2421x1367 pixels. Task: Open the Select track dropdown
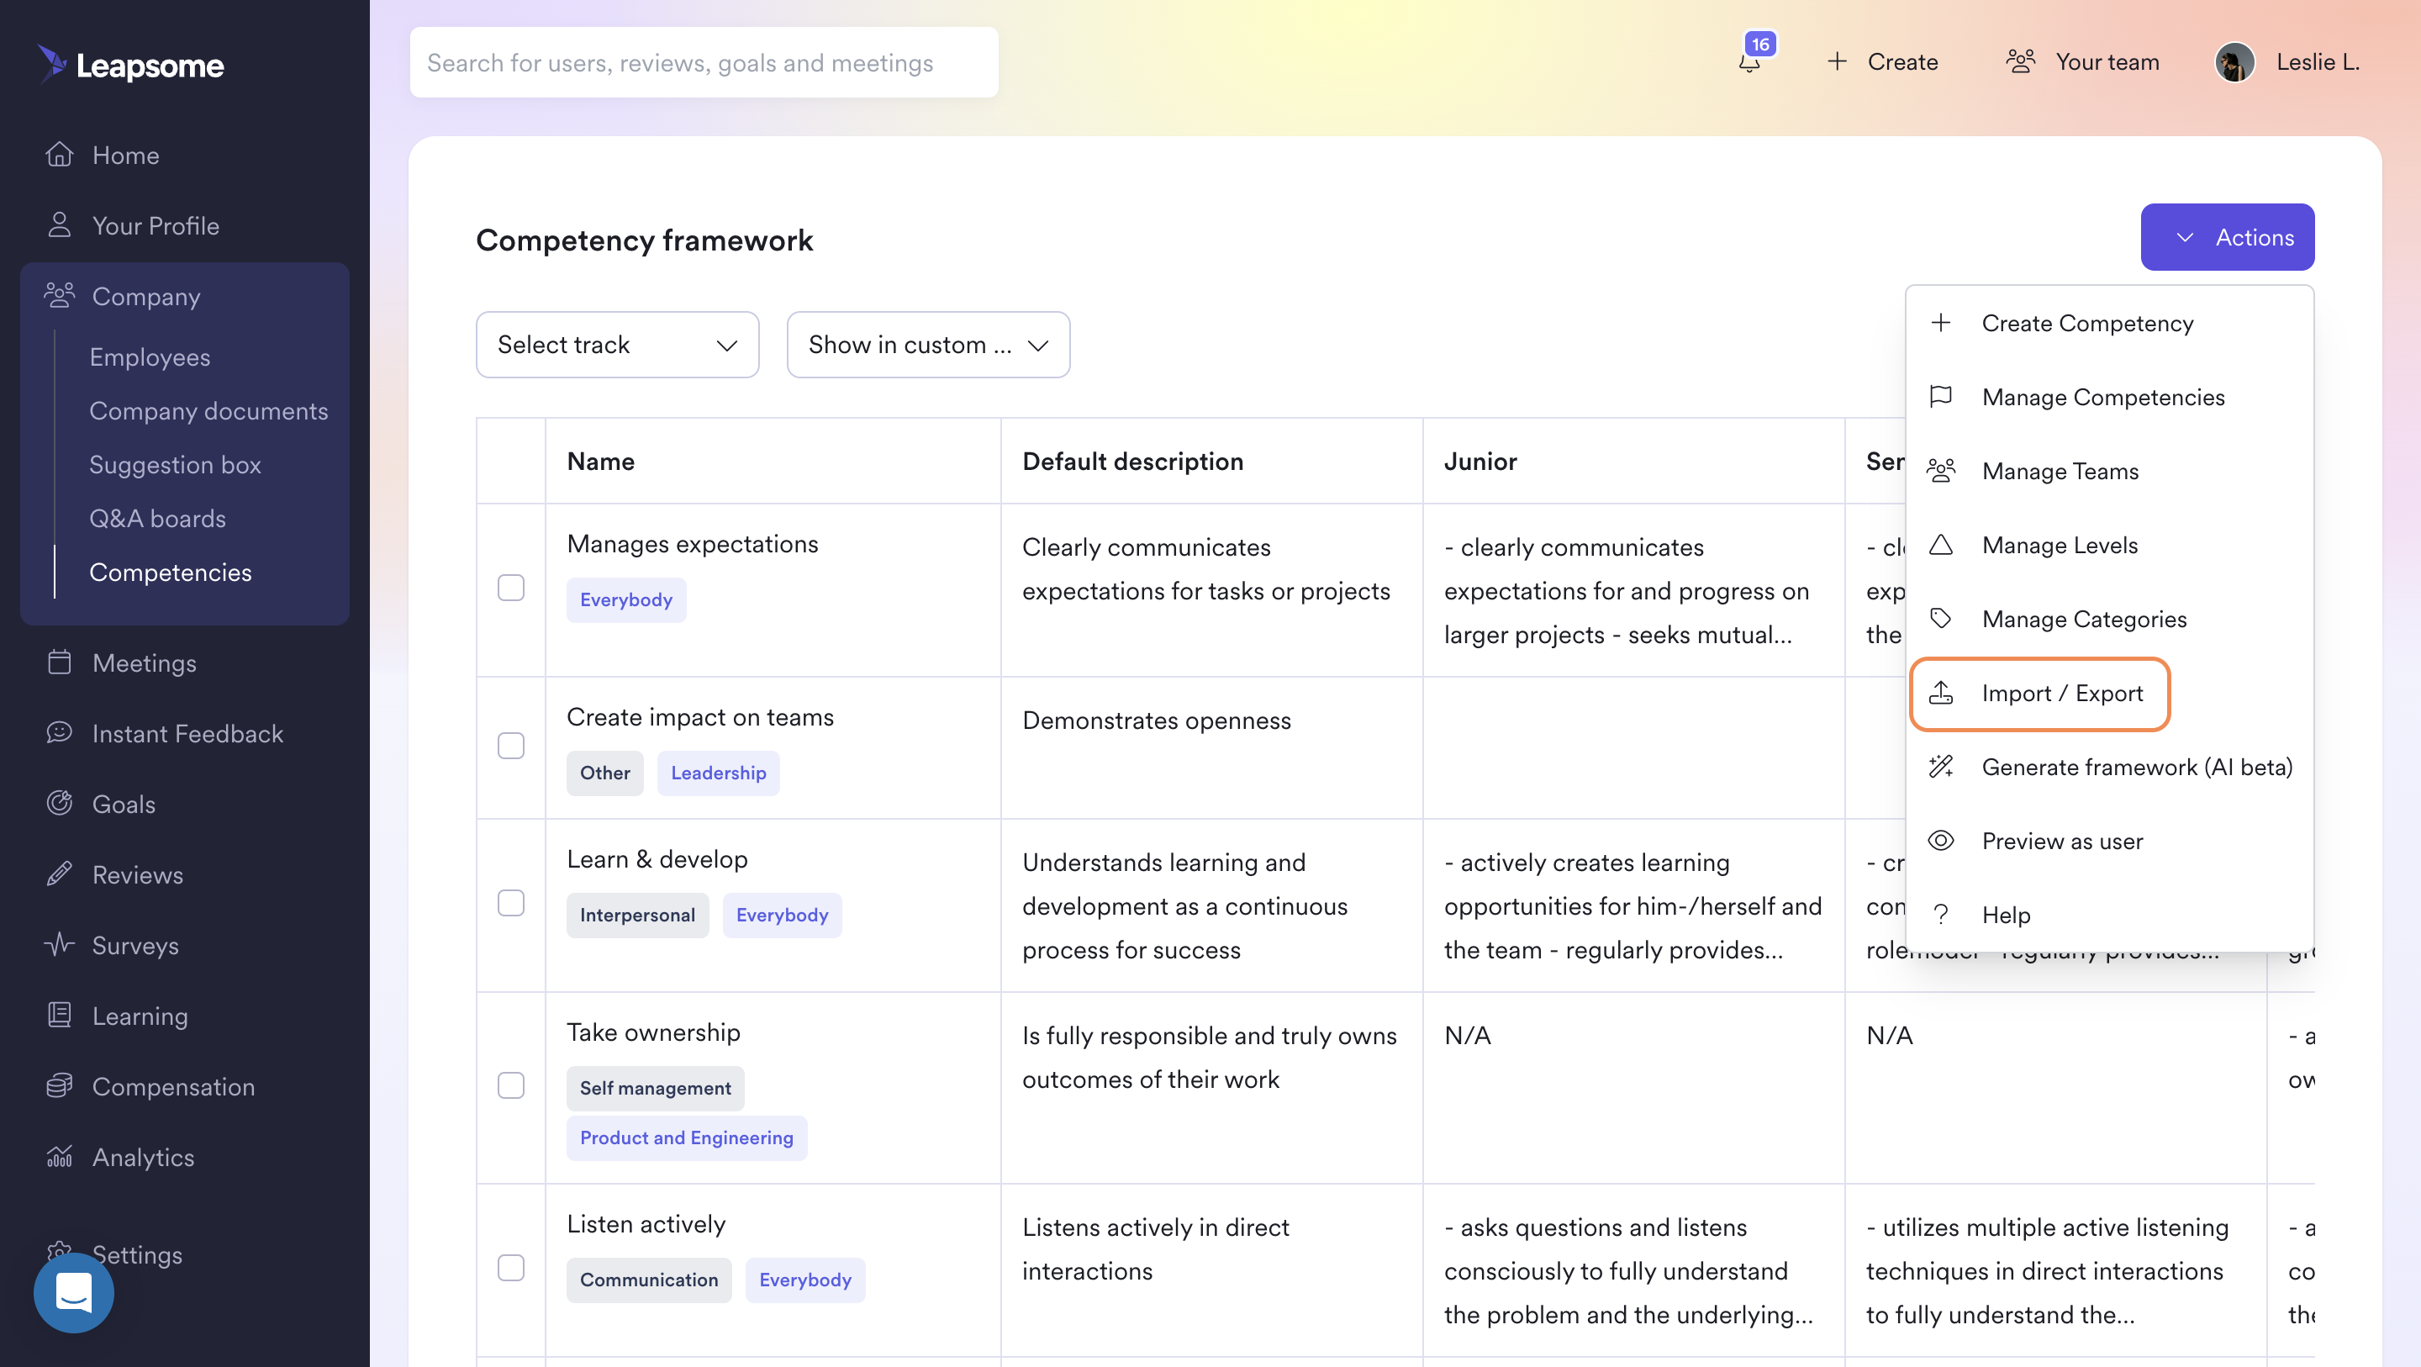618,345
